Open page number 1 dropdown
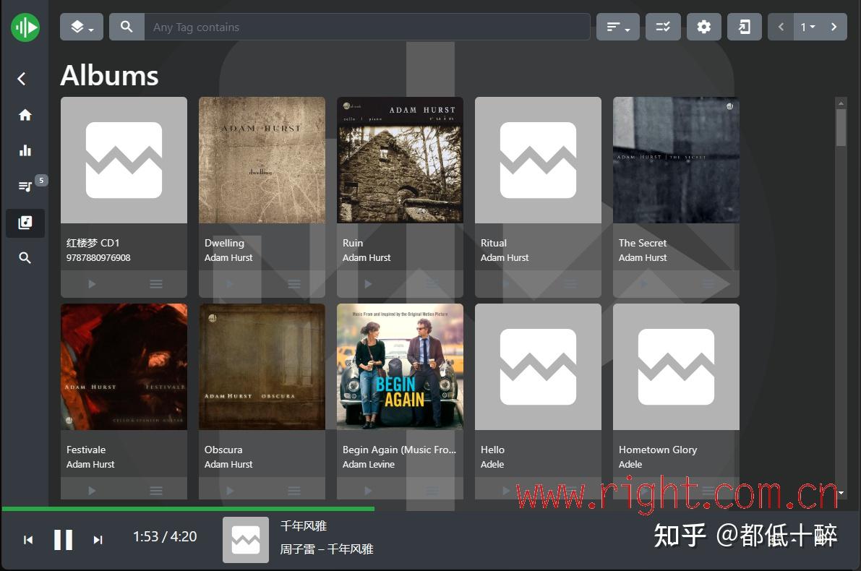Viewport: 861px width, 571px height. point(808,27)
